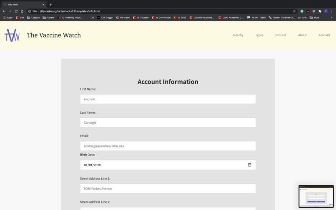Open the APA bookmark

(302, 17)
